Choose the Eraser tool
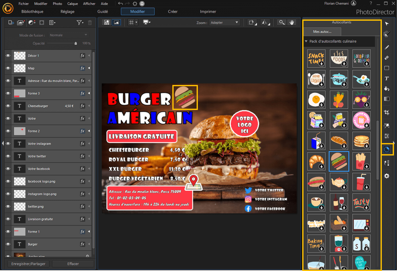Viewport: 397px width, 271px height. 387,58
